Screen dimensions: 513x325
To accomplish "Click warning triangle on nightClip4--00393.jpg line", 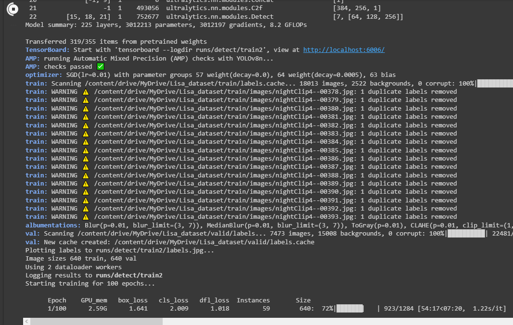I will coord(85,216).
